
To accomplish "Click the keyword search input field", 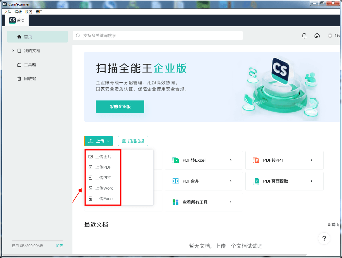I will click(158, 36).
